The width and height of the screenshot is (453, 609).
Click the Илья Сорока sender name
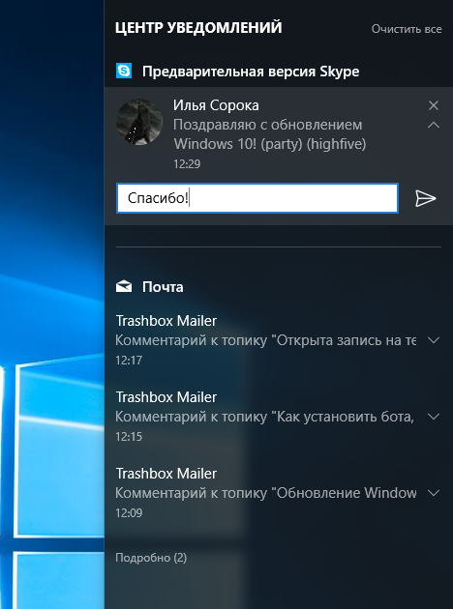[216, 105]
